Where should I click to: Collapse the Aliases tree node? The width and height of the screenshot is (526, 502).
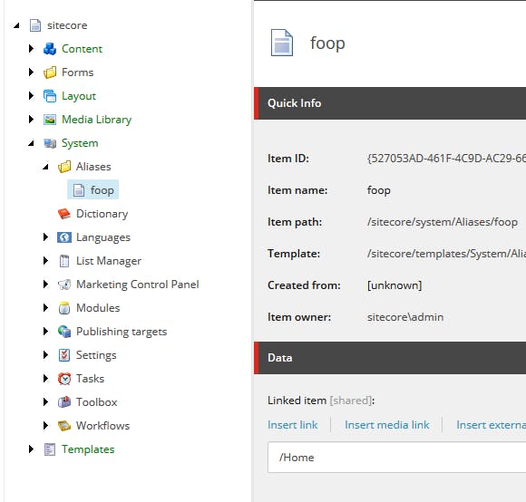tap(45, 167)
